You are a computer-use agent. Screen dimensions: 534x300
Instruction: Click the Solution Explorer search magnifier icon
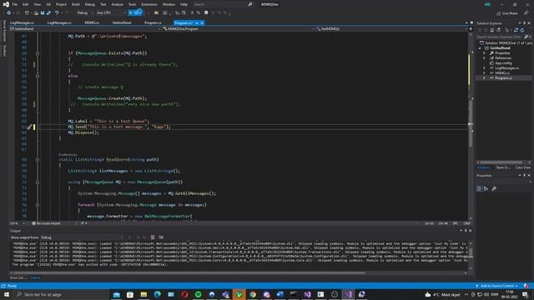click(x=526, y=37)
